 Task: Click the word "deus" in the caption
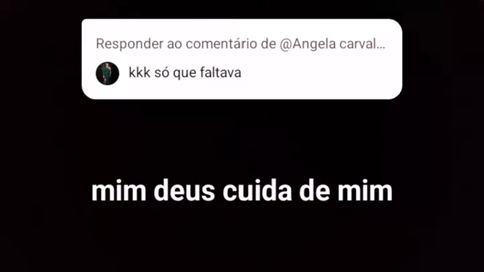point(184,191)
